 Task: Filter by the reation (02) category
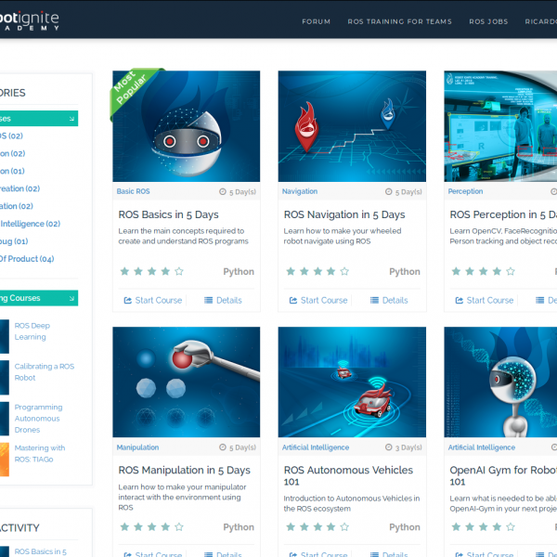pos(19,188)
